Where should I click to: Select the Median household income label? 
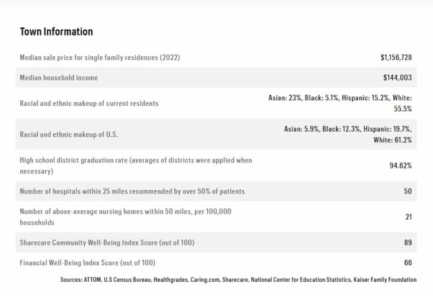(59, 78)
